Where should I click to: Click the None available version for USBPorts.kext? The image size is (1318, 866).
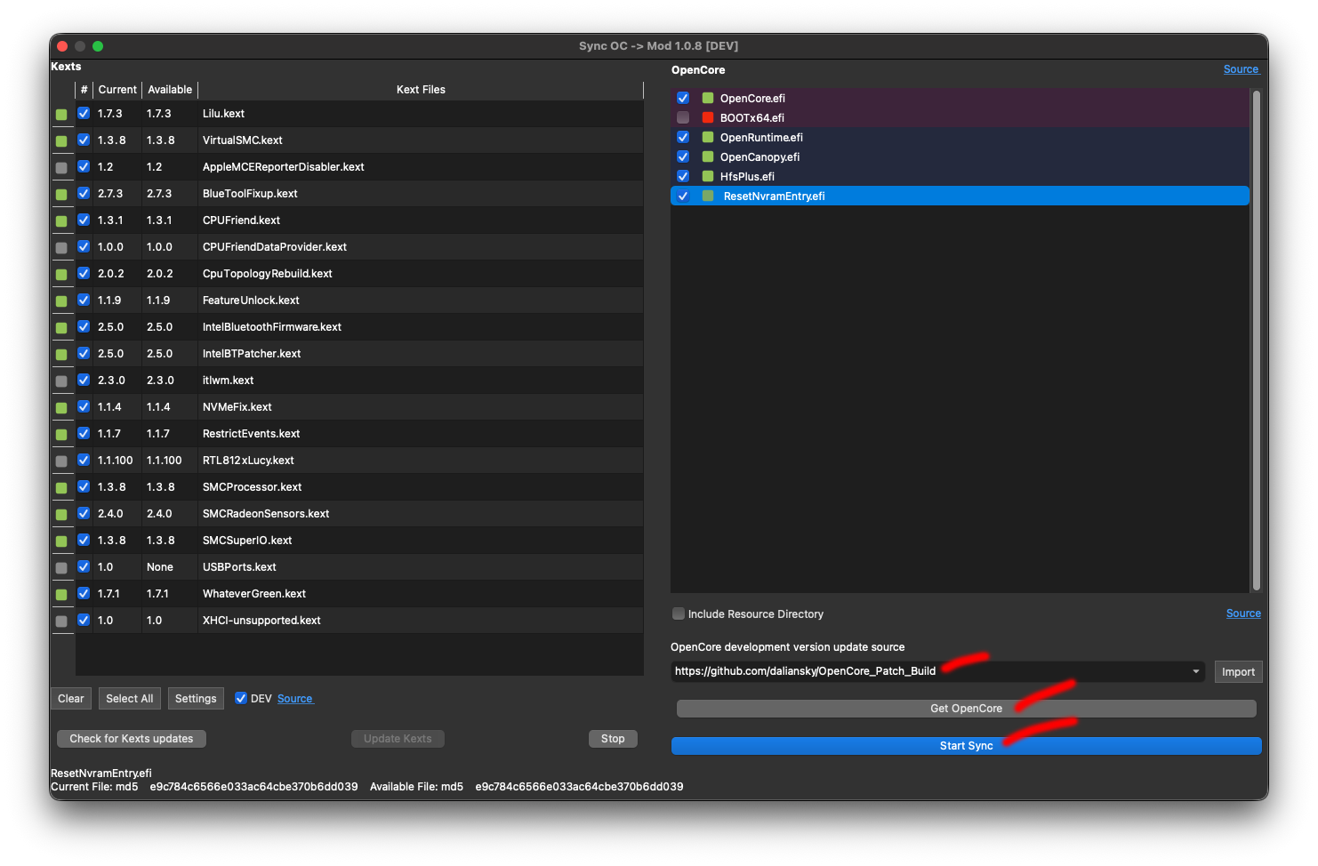(160, 567)
